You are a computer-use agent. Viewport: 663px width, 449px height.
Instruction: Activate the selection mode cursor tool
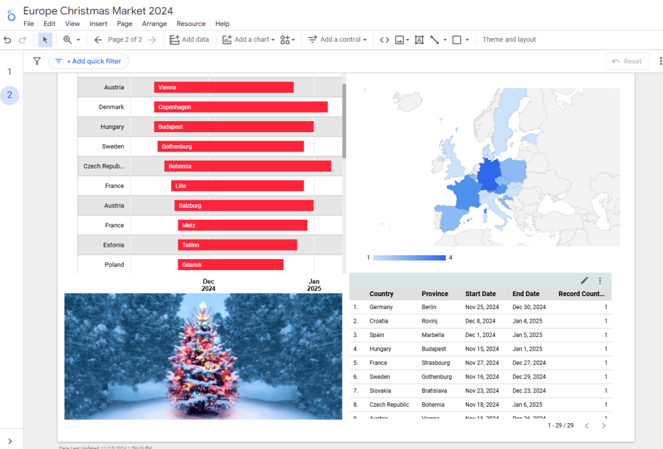click(45, 40)
